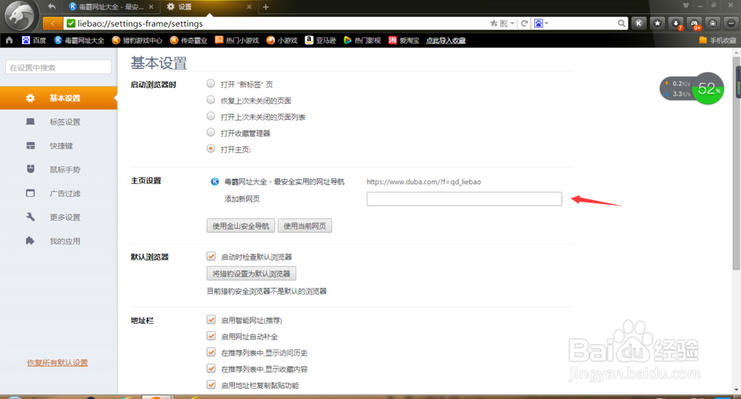Open the 爱淘宝 bookmark

tap(404, 40)
